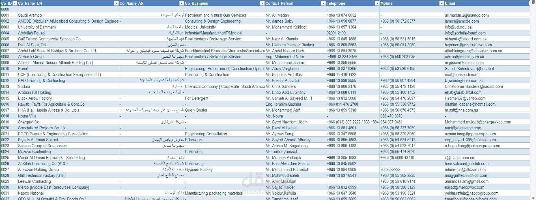
Task: Open the Co_Business filter dropdown arrow
Action: pyautogui.click(x=262, y=3)
